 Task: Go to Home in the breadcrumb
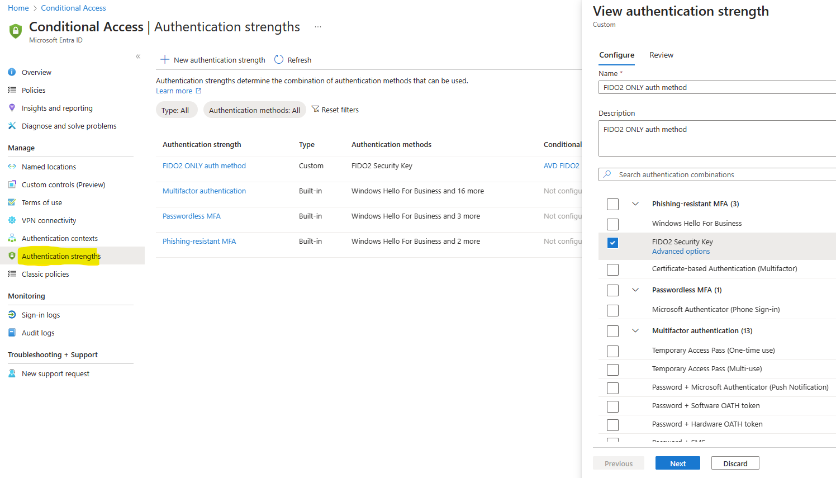(18, 8)
